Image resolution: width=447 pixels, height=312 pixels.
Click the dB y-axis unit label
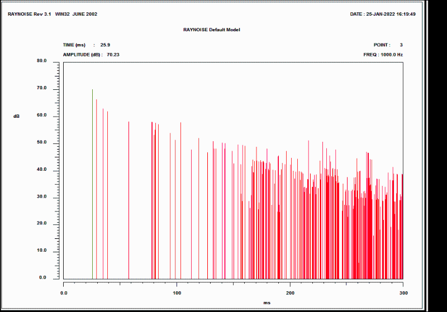click(17, 116)
